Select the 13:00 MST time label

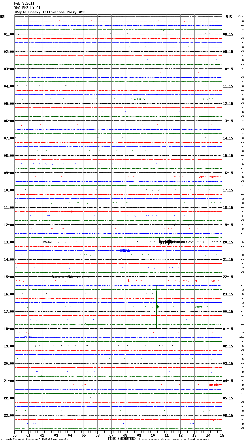[9, 242]
